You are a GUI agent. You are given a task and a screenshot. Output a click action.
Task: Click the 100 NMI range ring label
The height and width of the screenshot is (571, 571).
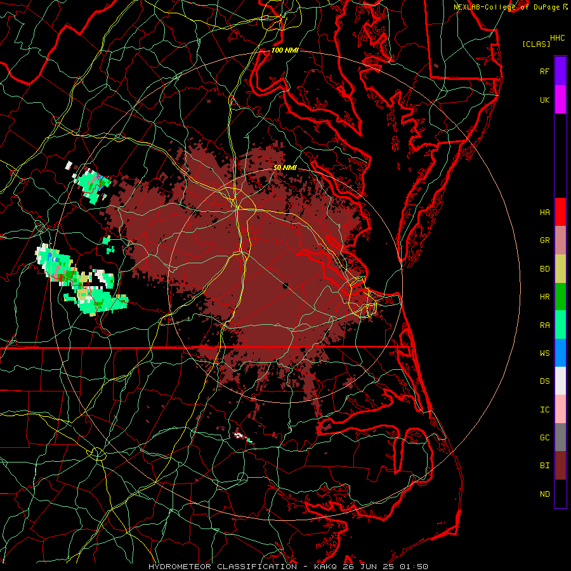(x=285, y=50)
